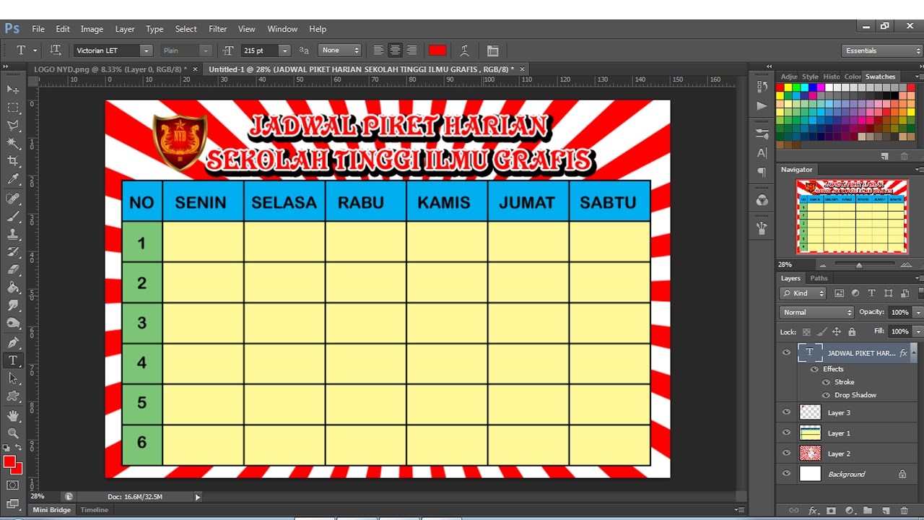
Task: Center align text in options bar
Action: [x=395, y=51]
